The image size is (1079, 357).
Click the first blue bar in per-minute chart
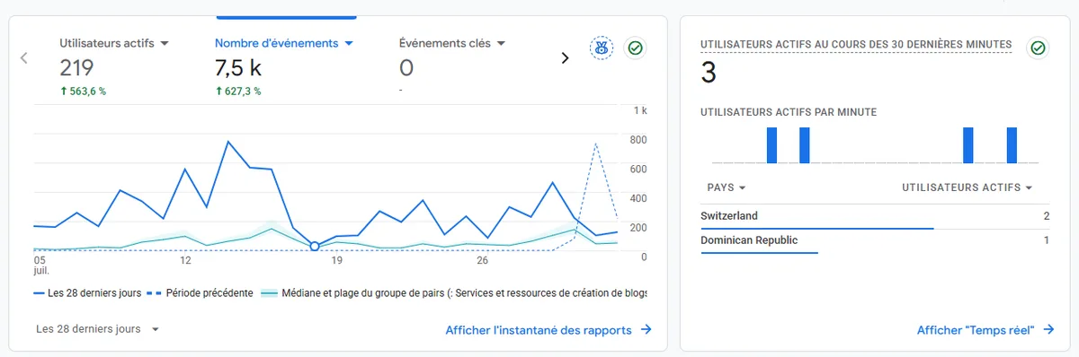(771, 145)
